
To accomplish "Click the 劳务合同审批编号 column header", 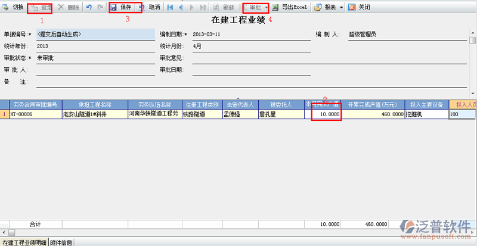I will [36, 104].
